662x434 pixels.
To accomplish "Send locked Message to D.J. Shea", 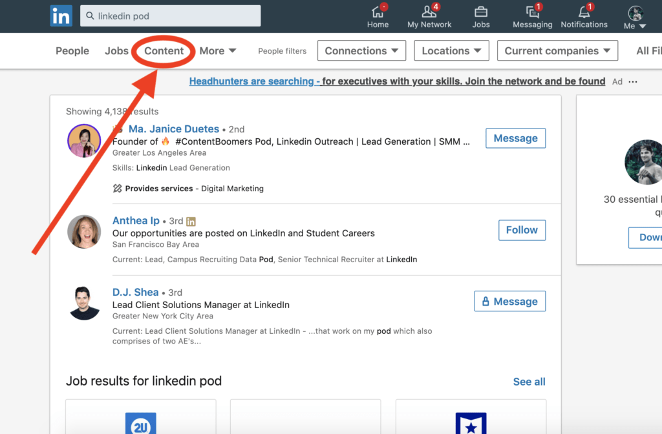I will pyautogui.click(x=509, y=301).
